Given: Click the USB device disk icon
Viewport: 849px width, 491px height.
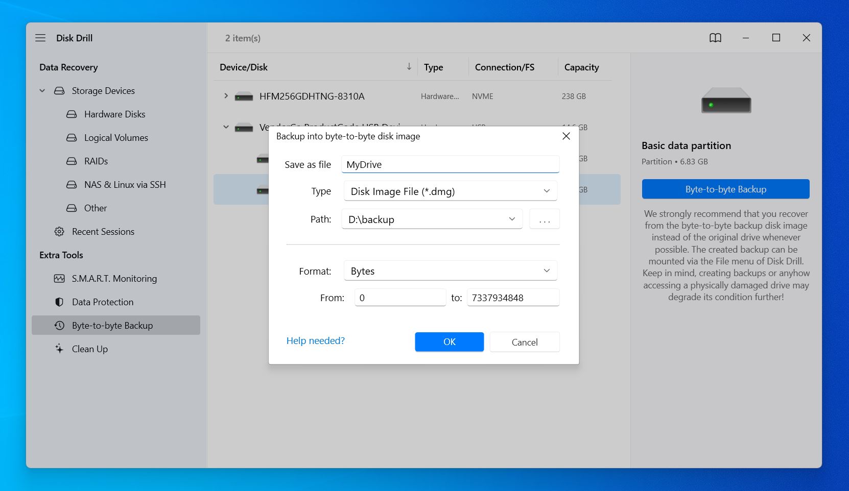Looking at the screenshot, I should [x=244, y=127].
